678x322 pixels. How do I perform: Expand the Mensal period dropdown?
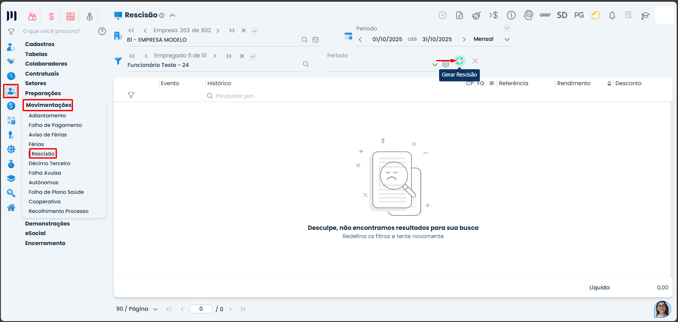pos(507,40)
